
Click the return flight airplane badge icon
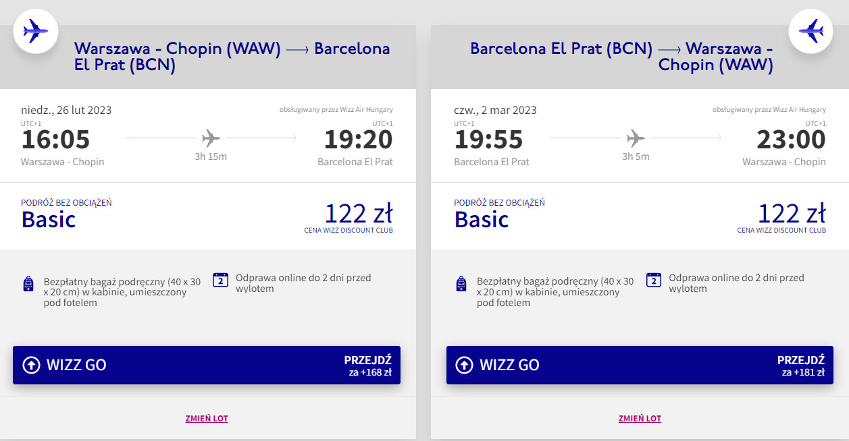pyautogui.click(x=812, y=30)
